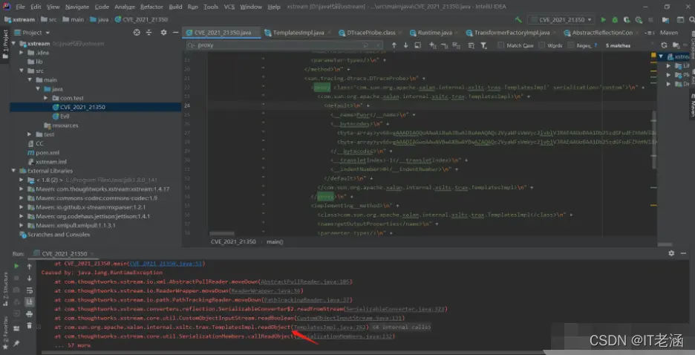
Task: Open Run panel settings gear
Action: [x=671, y=253]
